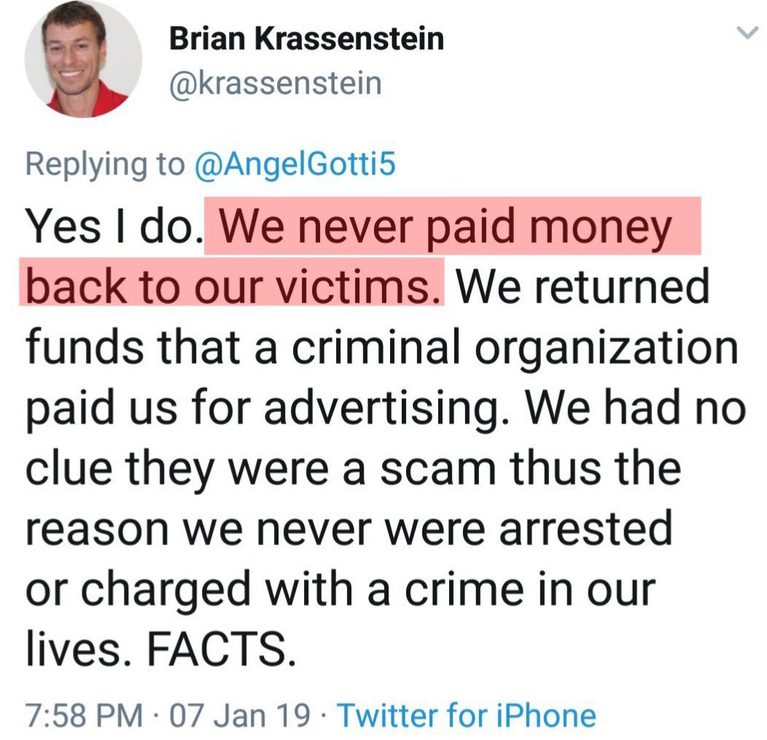The image size is (767, 740).
Task: Click the 'Yes I do.' opening text
Action: (112, 227)
